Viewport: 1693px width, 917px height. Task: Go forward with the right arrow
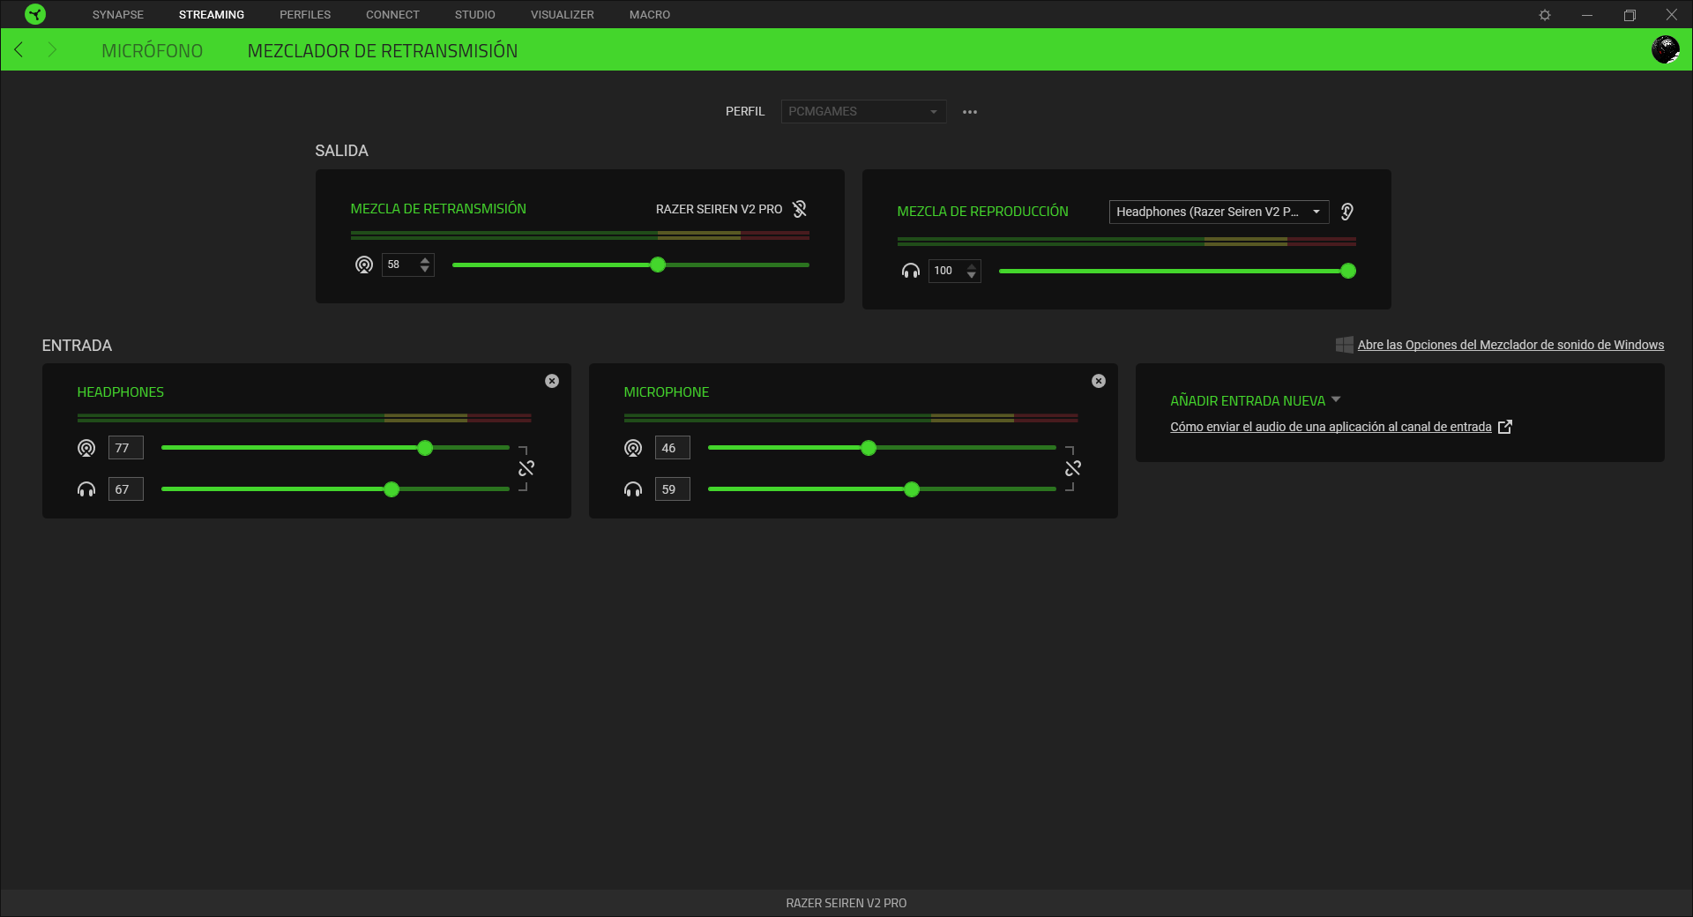coord(52,49)
